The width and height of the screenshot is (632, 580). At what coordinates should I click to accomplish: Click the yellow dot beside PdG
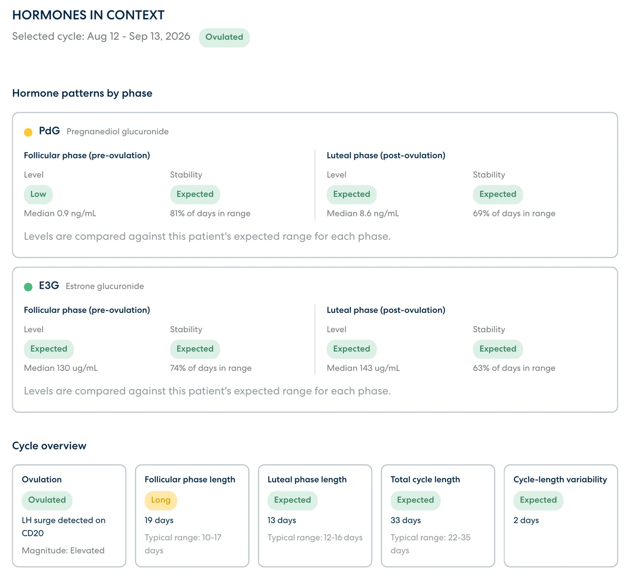click(28, 132)
